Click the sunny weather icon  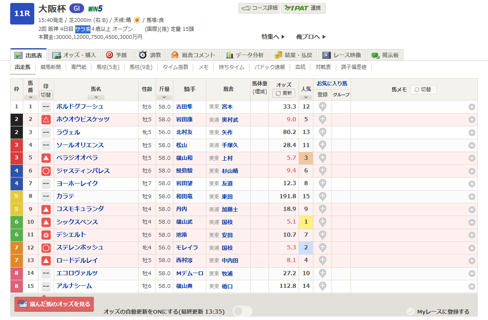[x=137, y=20]
